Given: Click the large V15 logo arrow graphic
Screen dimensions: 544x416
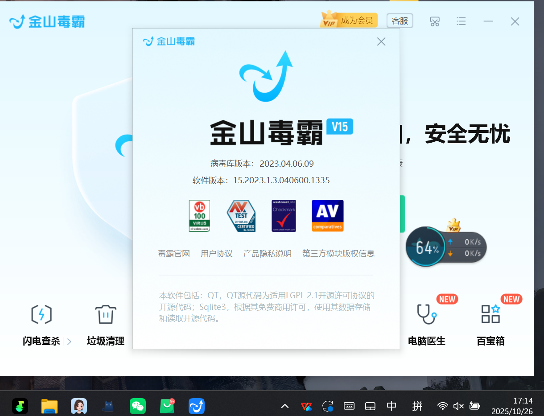Looking at the screenshot, I should [266, 77].
